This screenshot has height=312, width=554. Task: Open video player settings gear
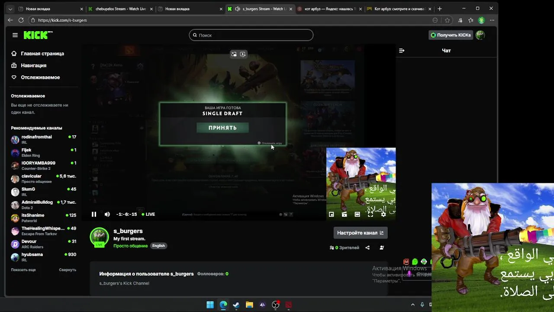(383, 214)
